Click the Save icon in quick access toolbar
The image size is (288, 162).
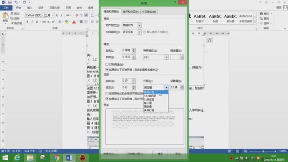click(10, 2)
